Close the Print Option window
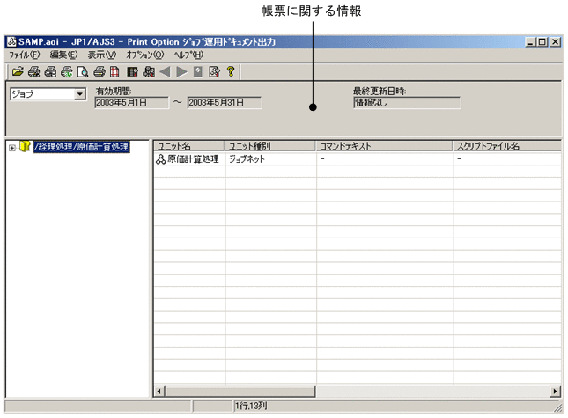This screenshot has height=418, width=568. [556, 42]
